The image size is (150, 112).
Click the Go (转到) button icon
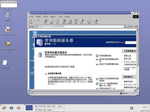click(128, 26)
